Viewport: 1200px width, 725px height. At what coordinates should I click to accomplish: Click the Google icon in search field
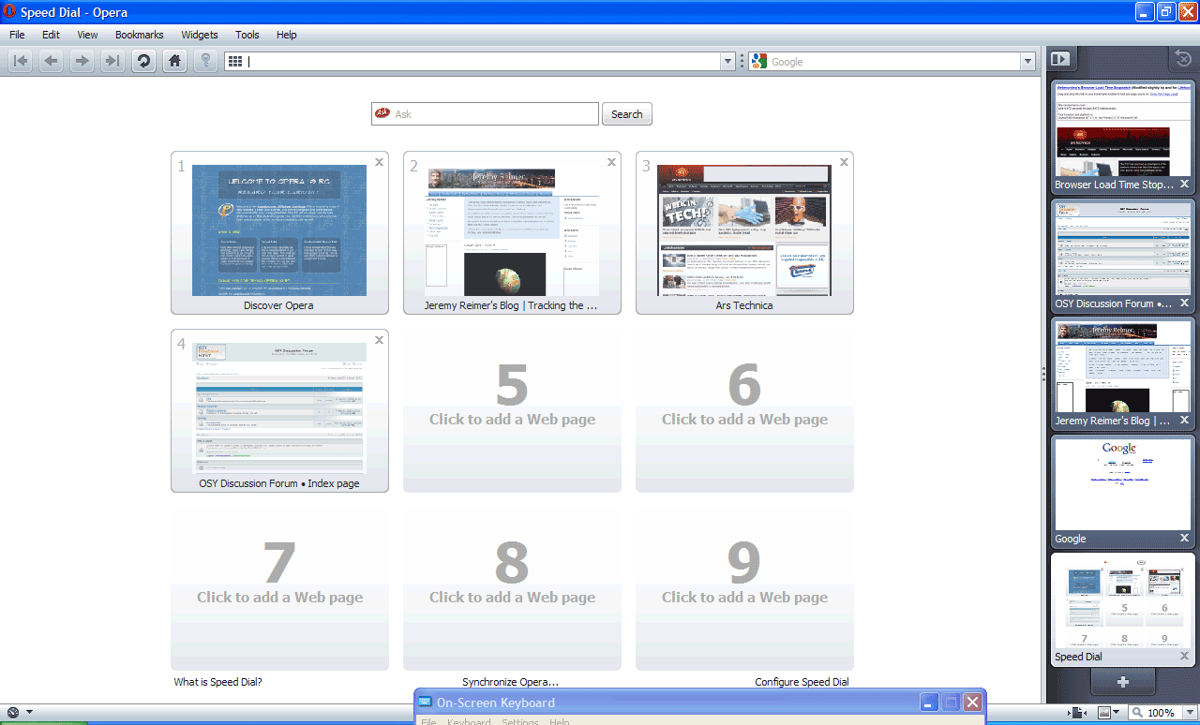(x=759, y=62)
